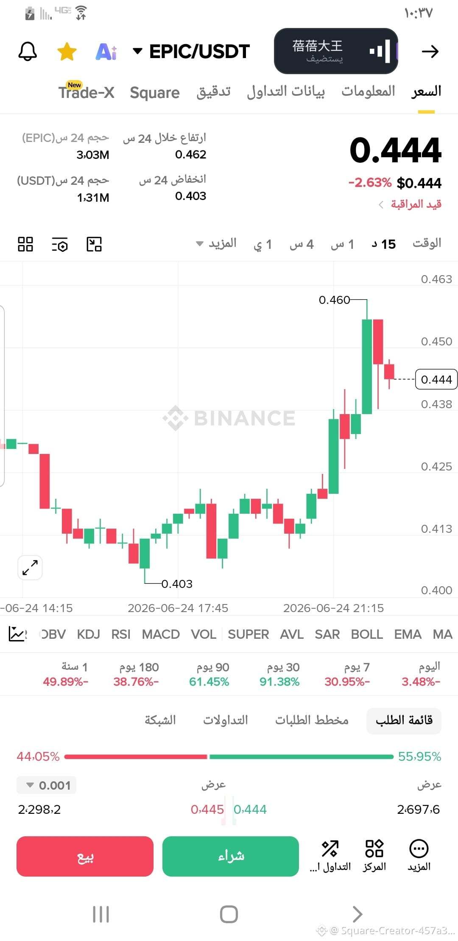Screen dimensions: 458x941
Task: Expand the المزيد timeframe dropdown
Action: coord(216,244)
